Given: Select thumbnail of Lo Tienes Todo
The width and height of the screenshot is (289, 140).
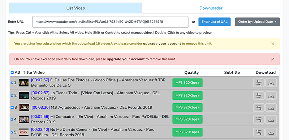Looking at the screenshot, I should click(x=24, y=95).
